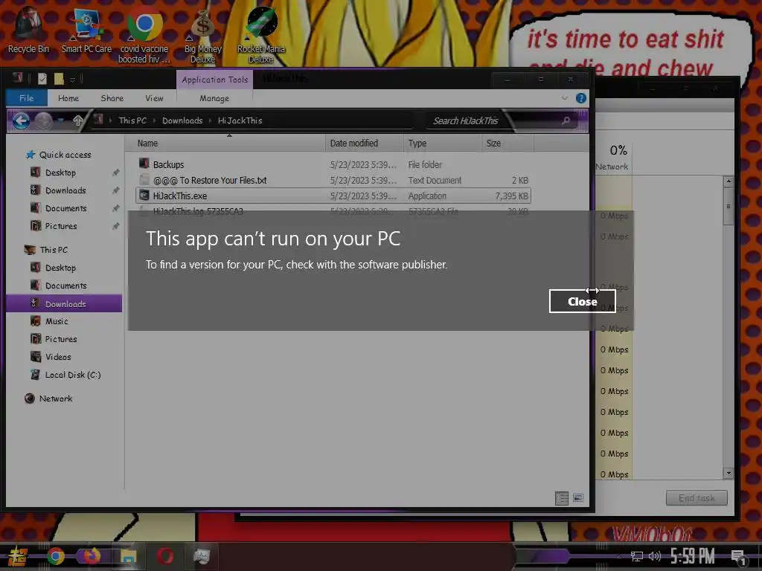Image resolution: width=762 pixels, height=571 pixels.
Task: Click Quick access in the navigation pane
Action: click(x=64, y=155)
